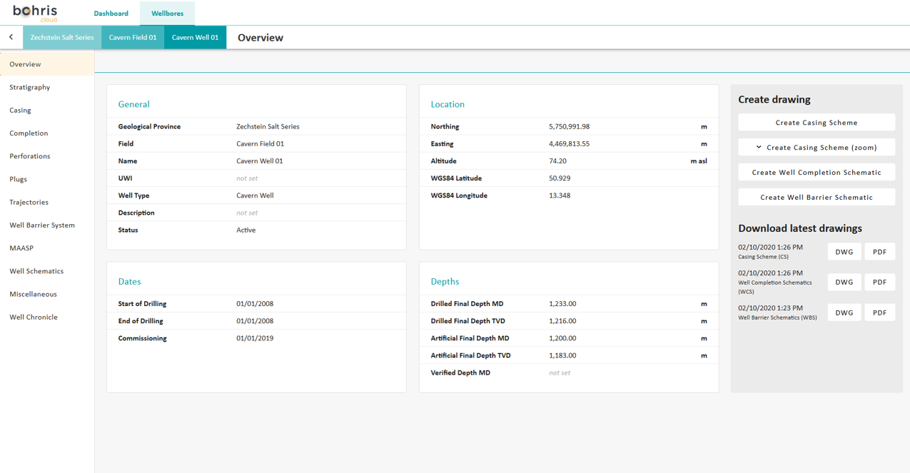The width and height of the screenshot is (910, 473).
Task: Download Casing Scheme as PDF
Action: (879, 252)
